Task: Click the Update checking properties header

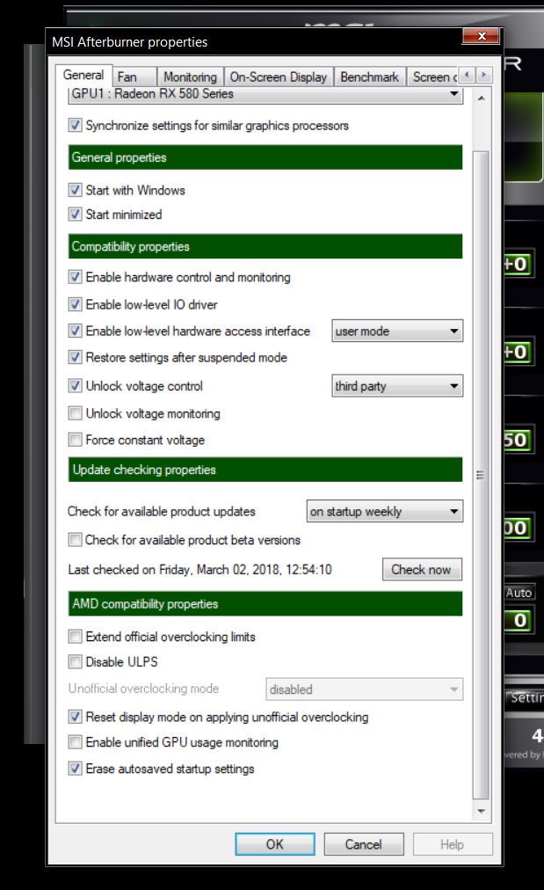Action: coord(265,470)
